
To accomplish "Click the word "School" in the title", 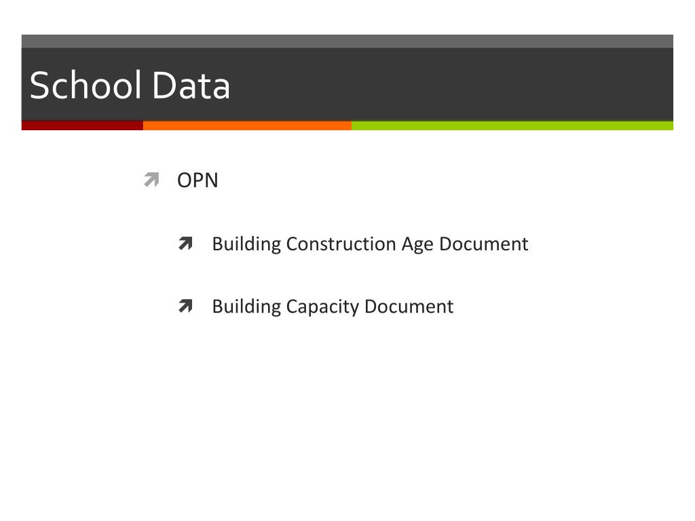I will [x=85, y=85].
